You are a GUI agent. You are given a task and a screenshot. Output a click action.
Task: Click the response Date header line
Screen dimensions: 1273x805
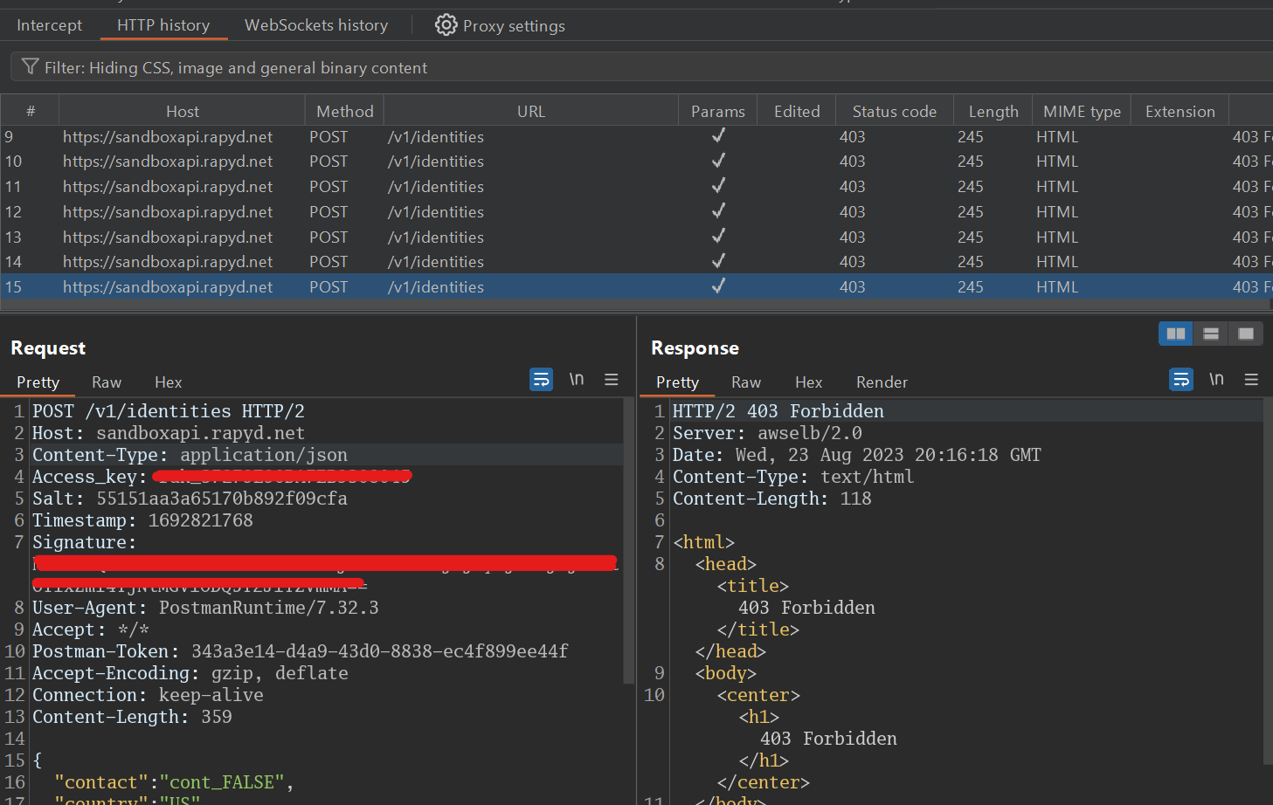[856, 455]
